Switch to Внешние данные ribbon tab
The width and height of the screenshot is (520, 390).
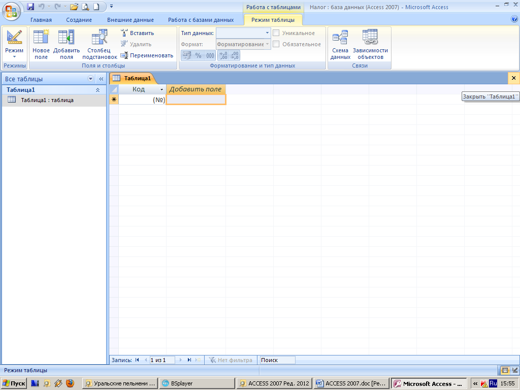[131, 20]
